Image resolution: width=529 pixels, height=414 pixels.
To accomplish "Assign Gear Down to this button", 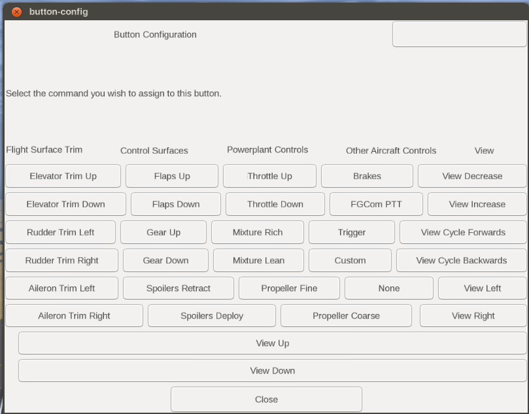I will [165, 260].
